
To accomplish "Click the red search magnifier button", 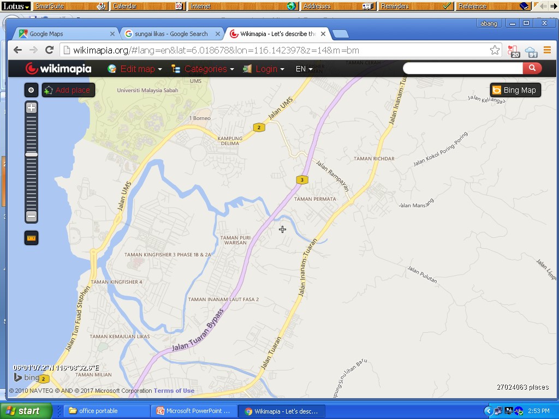I will (532, 68).
